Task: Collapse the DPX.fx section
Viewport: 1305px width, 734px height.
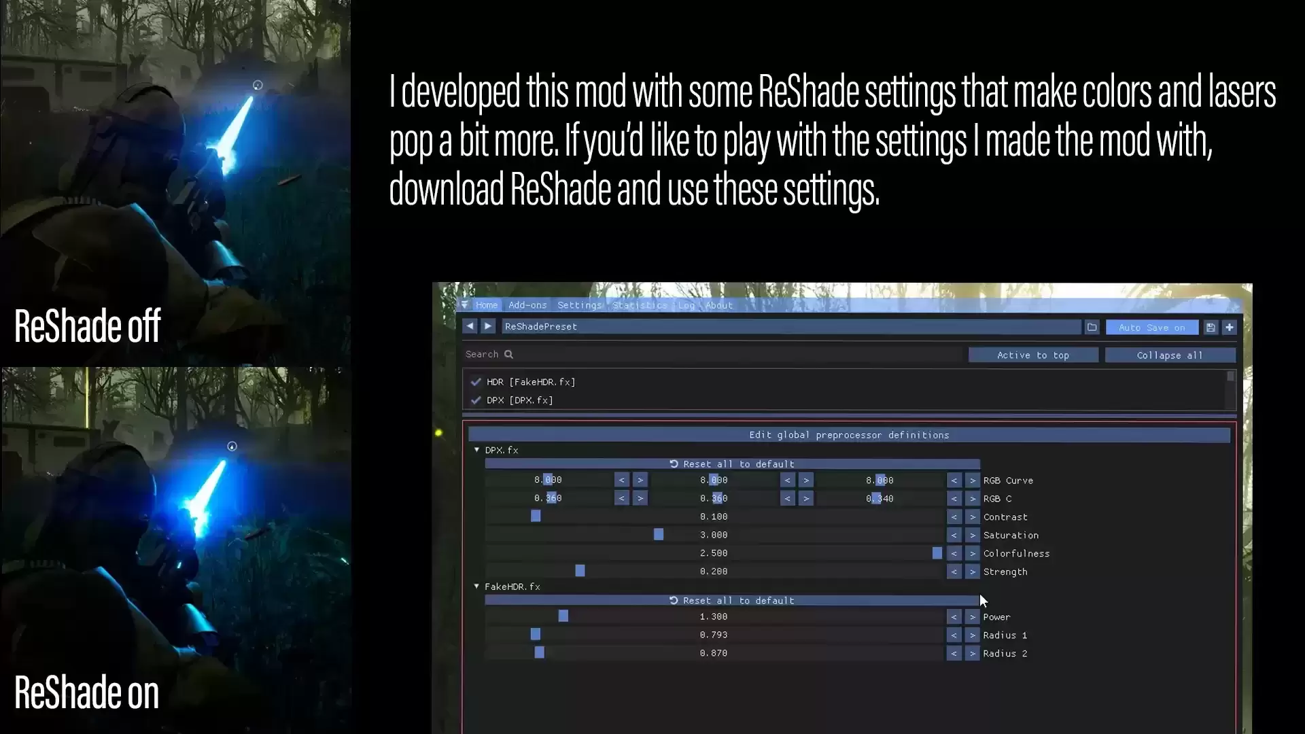Action: tap(476, 450)
